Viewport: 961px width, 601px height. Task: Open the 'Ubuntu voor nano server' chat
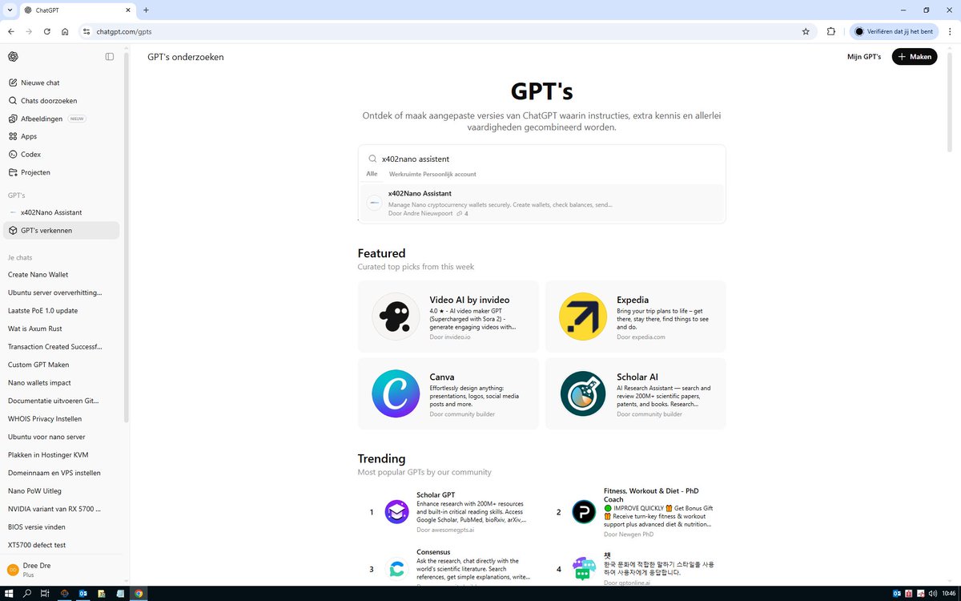point(62,437)
